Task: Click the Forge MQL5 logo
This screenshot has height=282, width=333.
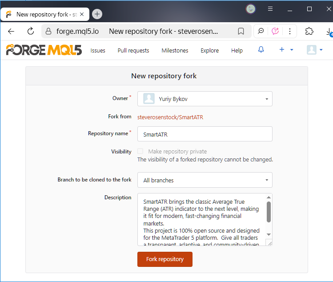Action: coord(44,50)
